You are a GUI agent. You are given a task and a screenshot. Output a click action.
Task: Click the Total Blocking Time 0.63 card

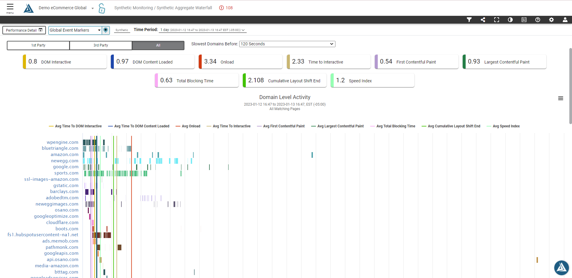pos(197,81)
